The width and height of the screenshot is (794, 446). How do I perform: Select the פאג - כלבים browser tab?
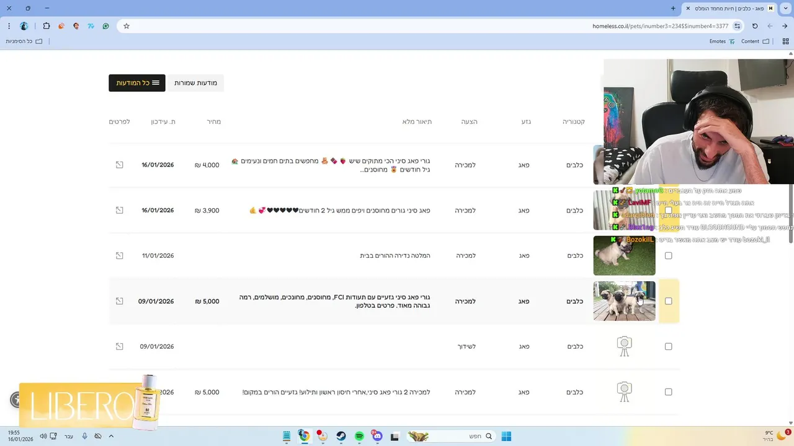pos(729,9)
